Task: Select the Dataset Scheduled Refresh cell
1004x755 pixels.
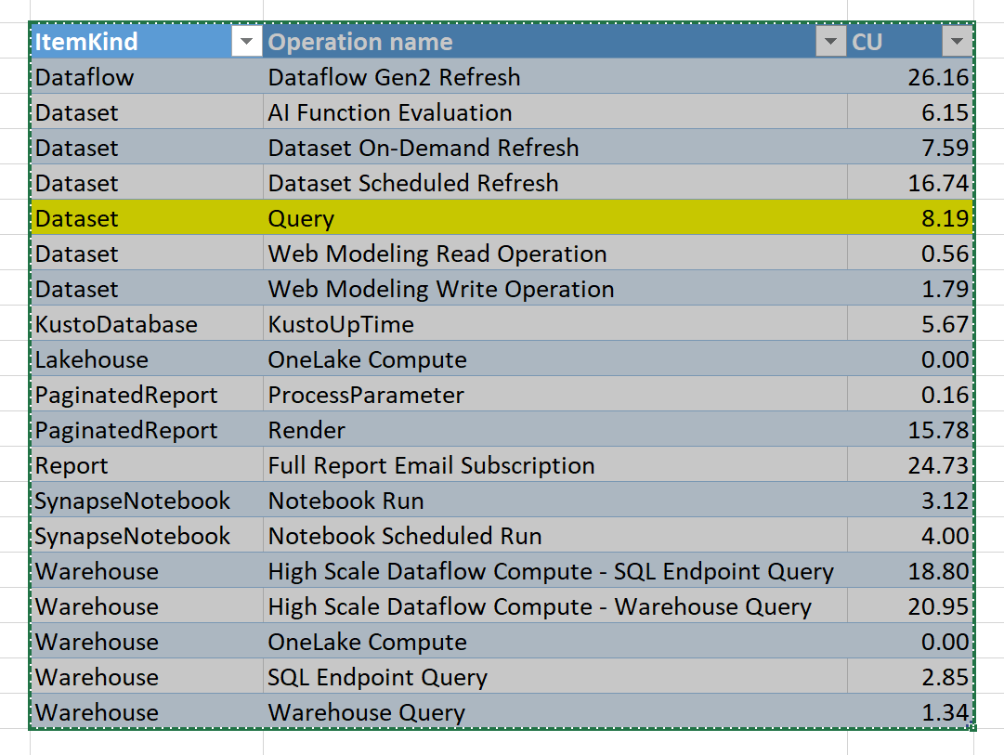Action: click(x=413, y=183)
